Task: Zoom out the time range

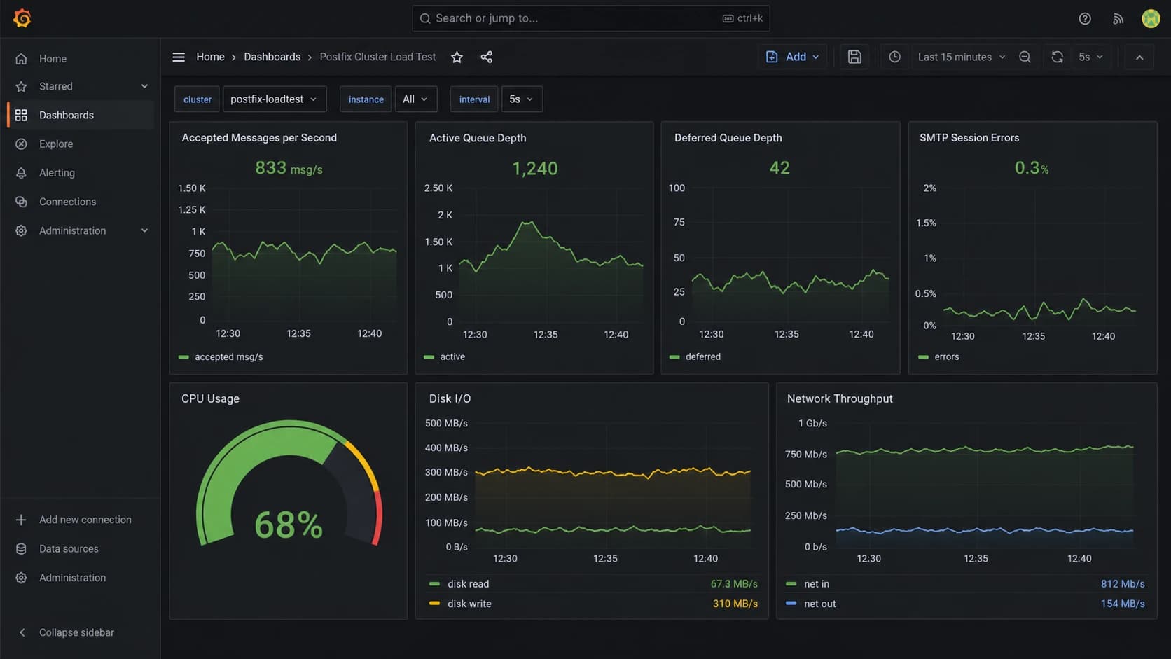Action: (1025, 57)
